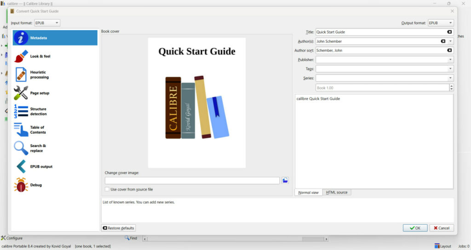Click the Quick Start Guide book cover
This screenshot has width=471, height=250.
click(197, 102)
